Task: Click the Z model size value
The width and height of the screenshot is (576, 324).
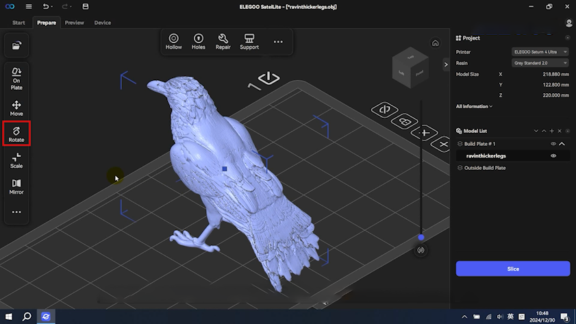Action: pos(556,95)
